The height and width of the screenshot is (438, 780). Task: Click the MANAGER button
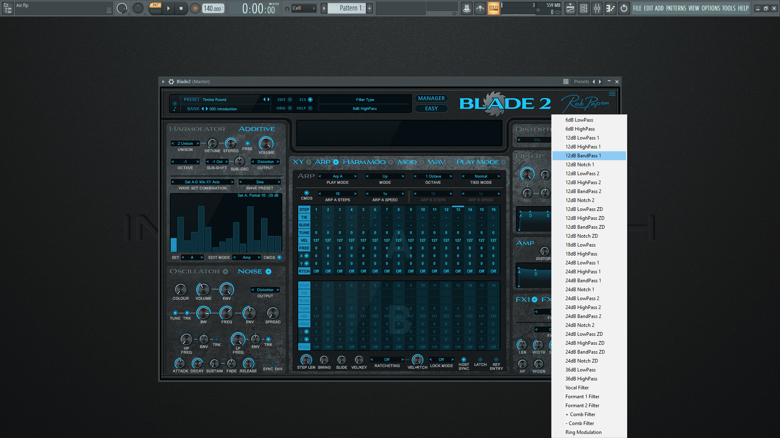point(431,99)
